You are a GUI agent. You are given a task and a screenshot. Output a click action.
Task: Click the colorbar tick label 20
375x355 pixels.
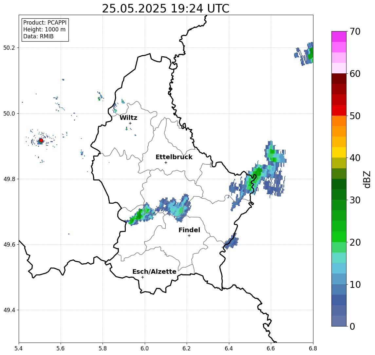pyautogui.click(x=355, y=242)
